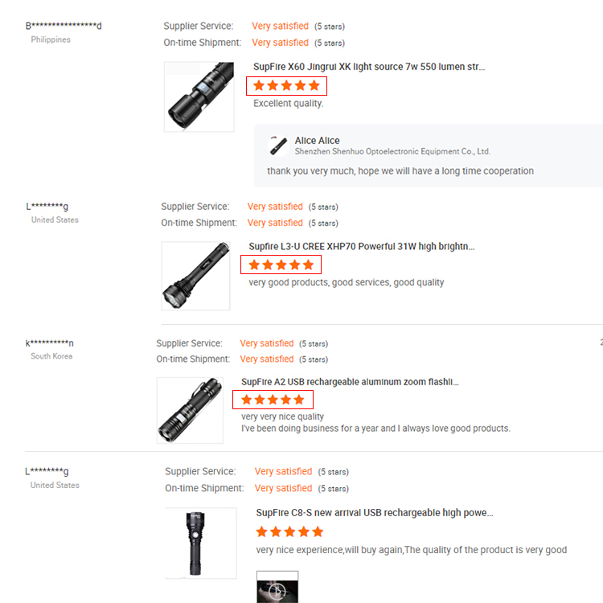
Task: Click the star rating for SupFire A2
Action: pyautogui.click(x=273, y=400)
